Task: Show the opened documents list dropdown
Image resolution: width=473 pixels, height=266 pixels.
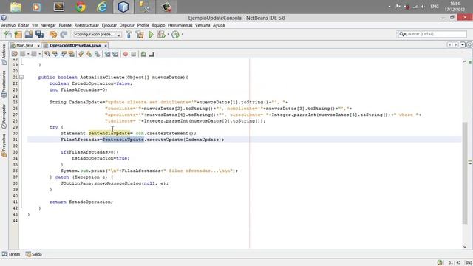Action: (463, 44)
